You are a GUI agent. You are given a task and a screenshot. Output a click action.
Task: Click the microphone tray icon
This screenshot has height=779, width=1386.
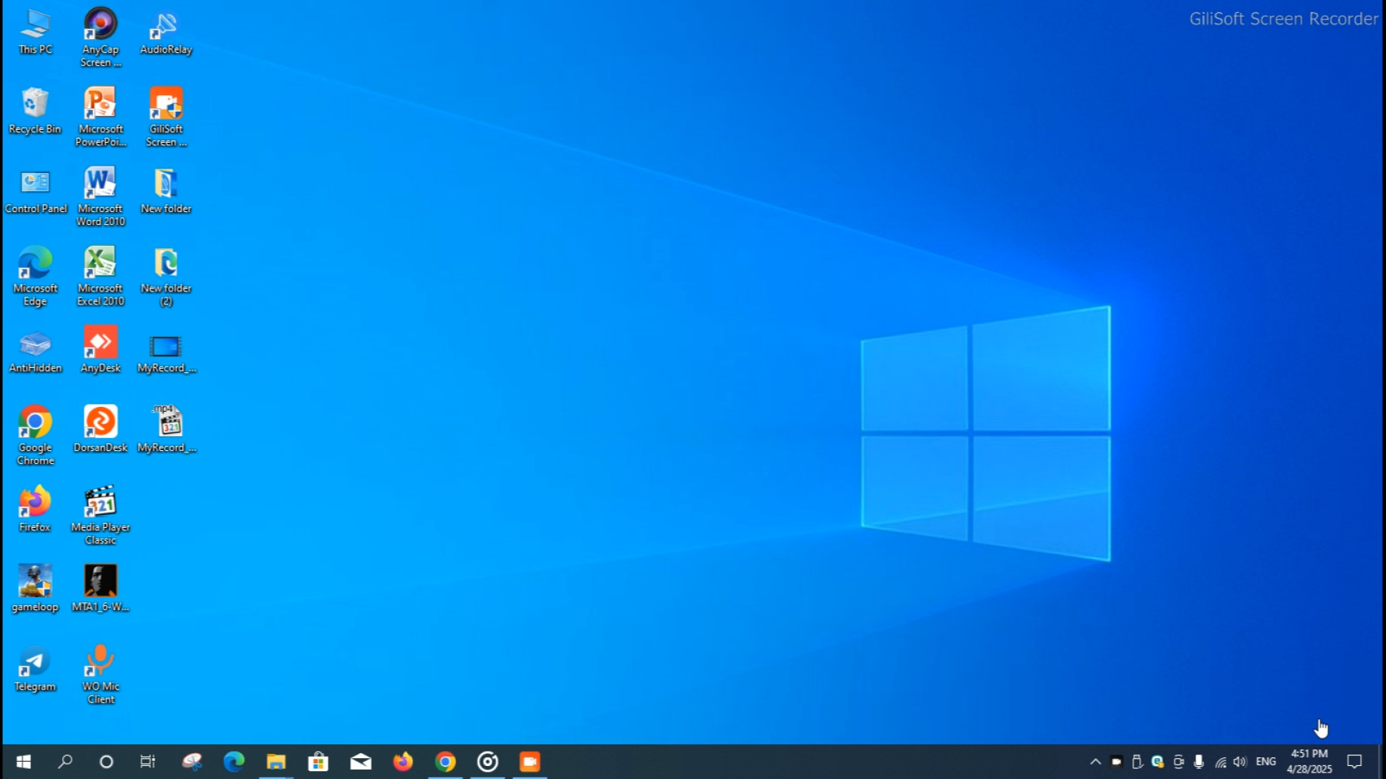[1199, 762]
